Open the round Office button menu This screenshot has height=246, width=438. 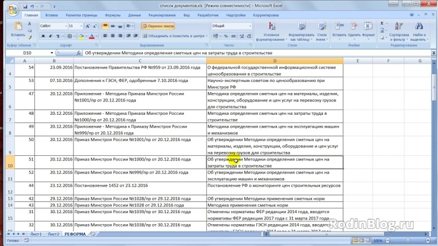(12, 10)
